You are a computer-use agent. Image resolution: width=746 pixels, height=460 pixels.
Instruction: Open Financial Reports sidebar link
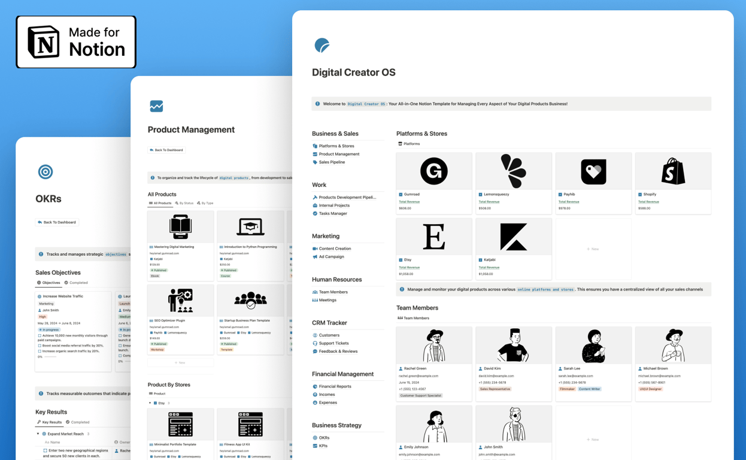pos(335,386)
